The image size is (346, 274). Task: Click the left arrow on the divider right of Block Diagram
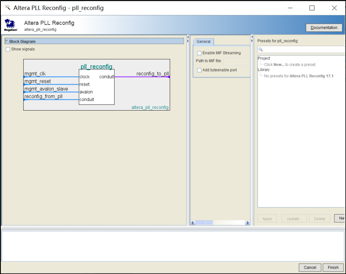point(188,37)
